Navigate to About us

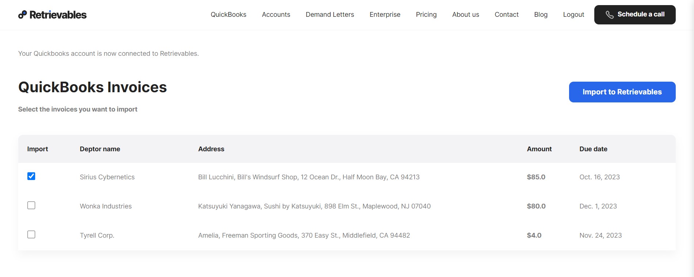[x=466, y=15]
